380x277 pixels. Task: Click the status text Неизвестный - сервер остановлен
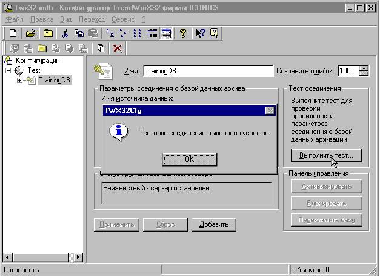pyautogui.click(x=156, y=188)
